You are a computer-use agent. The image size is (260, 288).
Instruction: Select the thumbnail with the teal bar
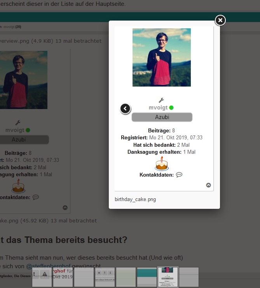pos(147,277)
